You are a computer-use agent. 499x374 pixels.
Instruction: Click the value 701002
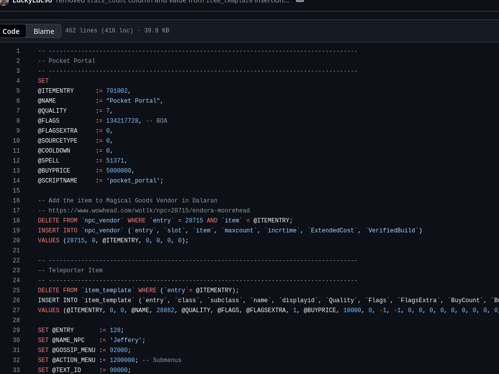(x=117, y=91)
